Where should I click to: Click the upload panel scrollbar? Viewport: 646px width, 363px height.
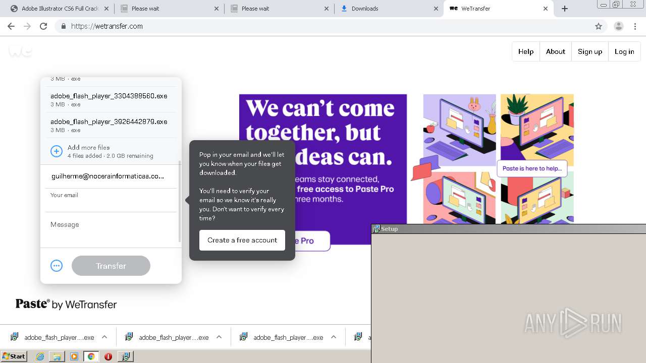[x=180, y=202]
